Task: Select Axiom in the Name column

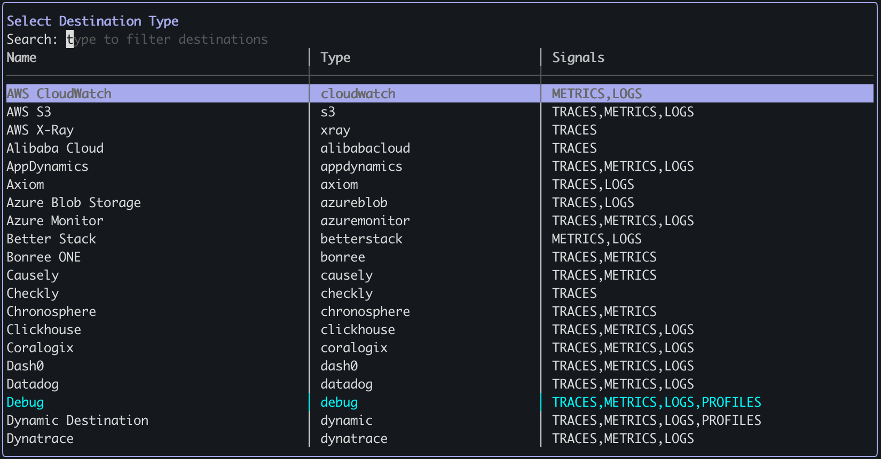Action: point(25,185)
